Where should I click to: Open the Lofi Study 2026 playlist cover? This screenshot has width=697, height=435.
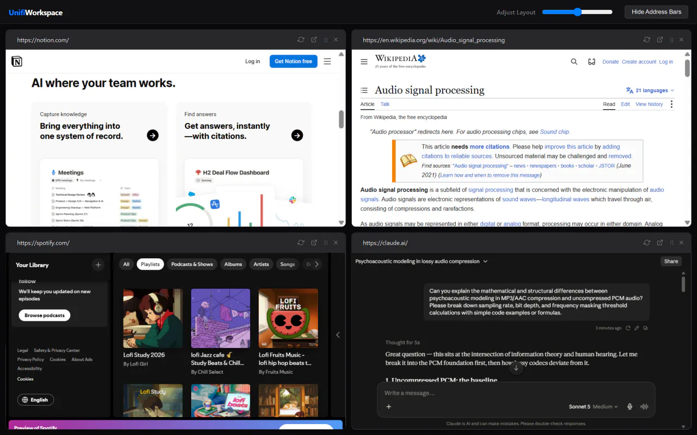152,318
